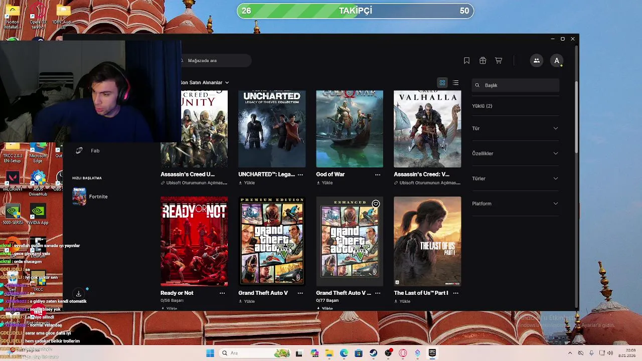Open Task View on taskbar

point(299,353)
